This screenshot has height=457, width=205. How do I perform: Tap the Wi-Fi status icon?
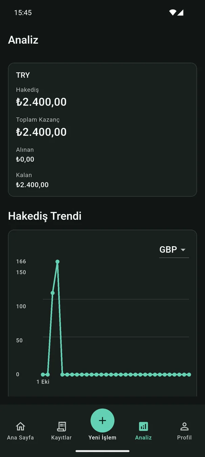point(173,13)
